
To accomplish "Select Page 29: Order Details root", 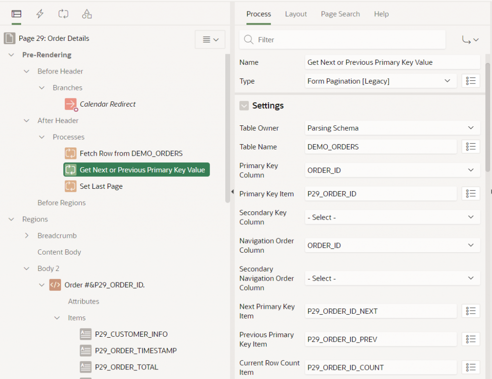I will point(54,38).
